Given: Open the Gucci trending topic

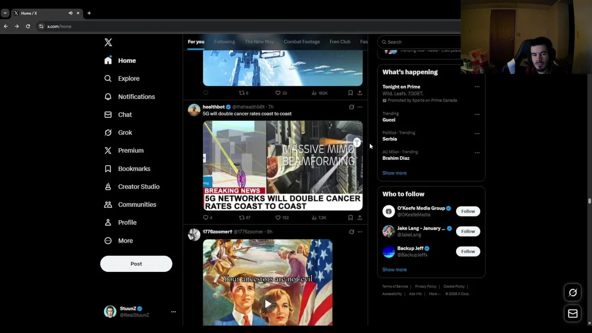Looking at the screenshot, I should 389,120.
